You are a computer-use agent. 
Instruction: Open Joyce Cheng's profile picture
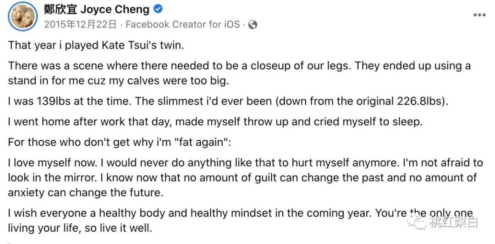pos(23,16)
